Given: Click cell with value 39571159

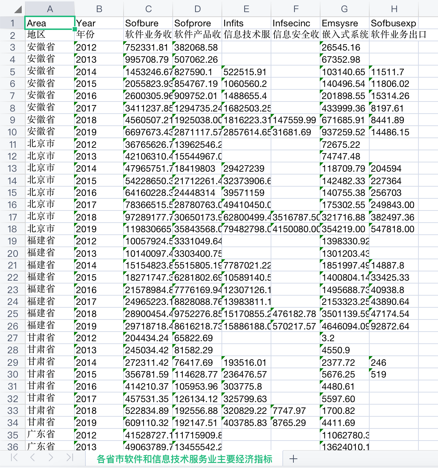Looking at the screenshot, I should tap(246, 193).
